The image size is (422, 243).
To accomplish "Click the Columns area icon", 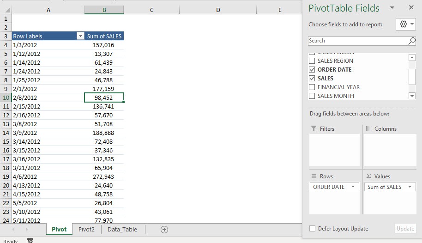I will 368,128.
